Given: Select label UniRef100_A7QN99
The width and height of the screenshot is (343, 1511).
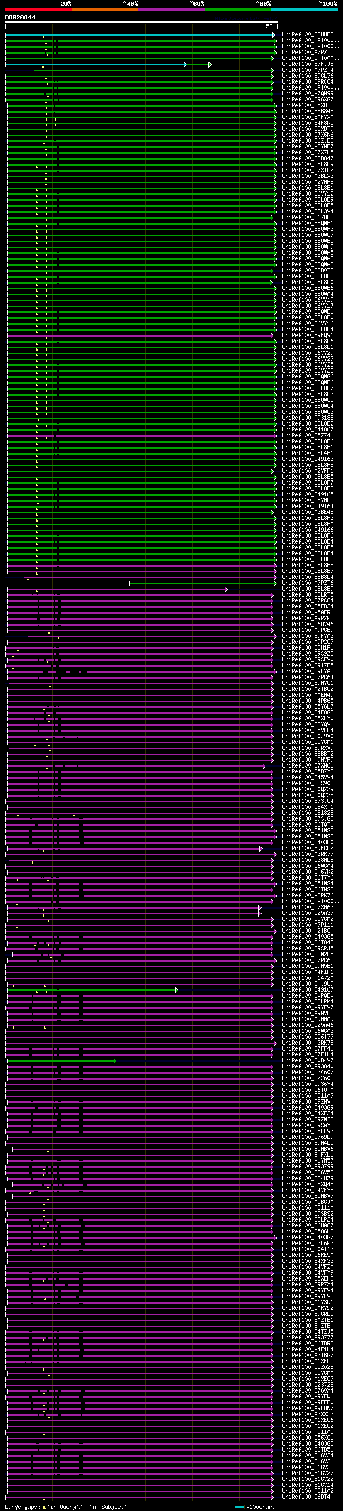Looking at the screenshot, I should coord(308,93).
